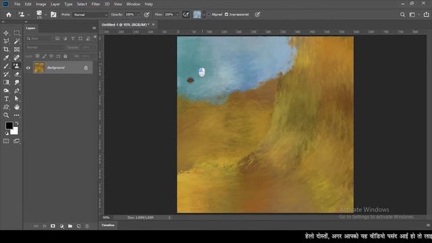The height and width of the screenshot is (243, 432).
Task: Select the Move tool
Action: [6, 33]
